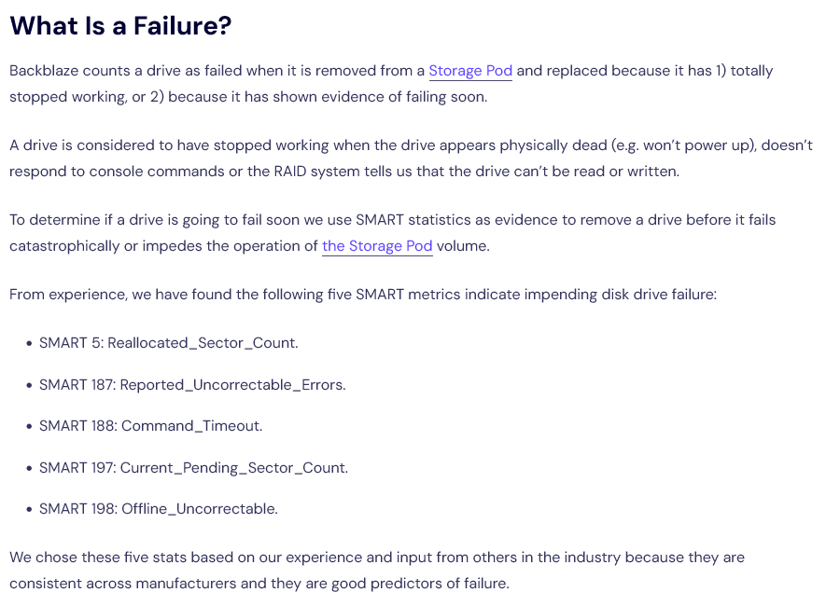Click the SMART 197 Current_Pending_Sector_Count item
This screenshot has height=606, width=840.
[193, 467]
